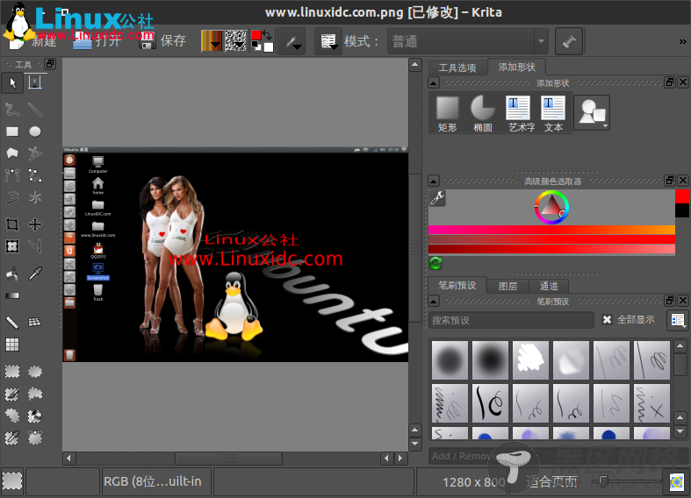Select the straight line tool
This screenshot has width=691, height=498.
click(x=35, y=109)
